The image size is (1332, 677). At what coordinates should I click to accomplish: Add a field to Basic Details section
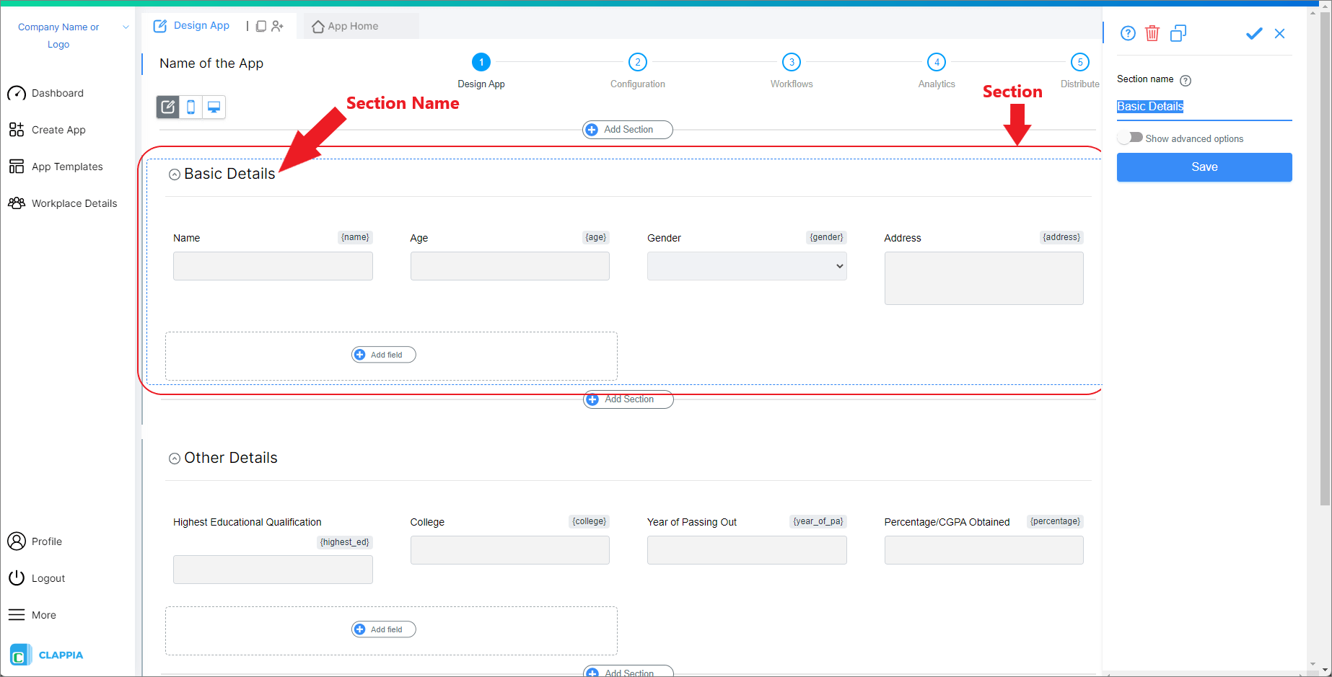pyautogui.click(x=383, y=354)
